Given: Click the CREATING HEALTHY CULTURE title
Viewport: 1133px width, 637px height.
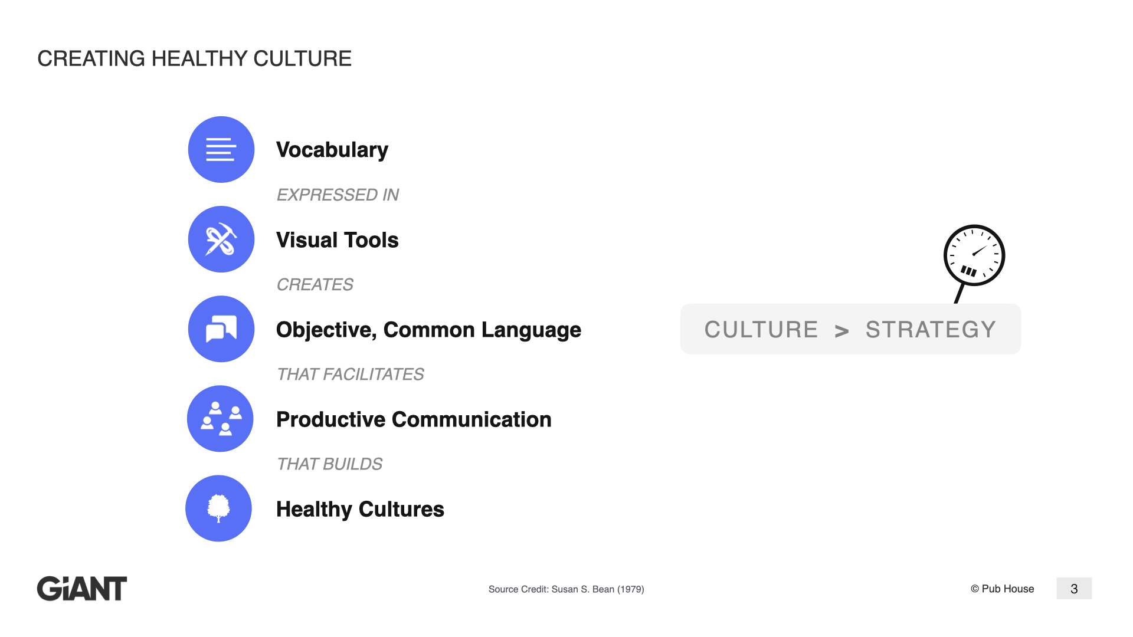Looking at the screenshot, I should 194,58.
